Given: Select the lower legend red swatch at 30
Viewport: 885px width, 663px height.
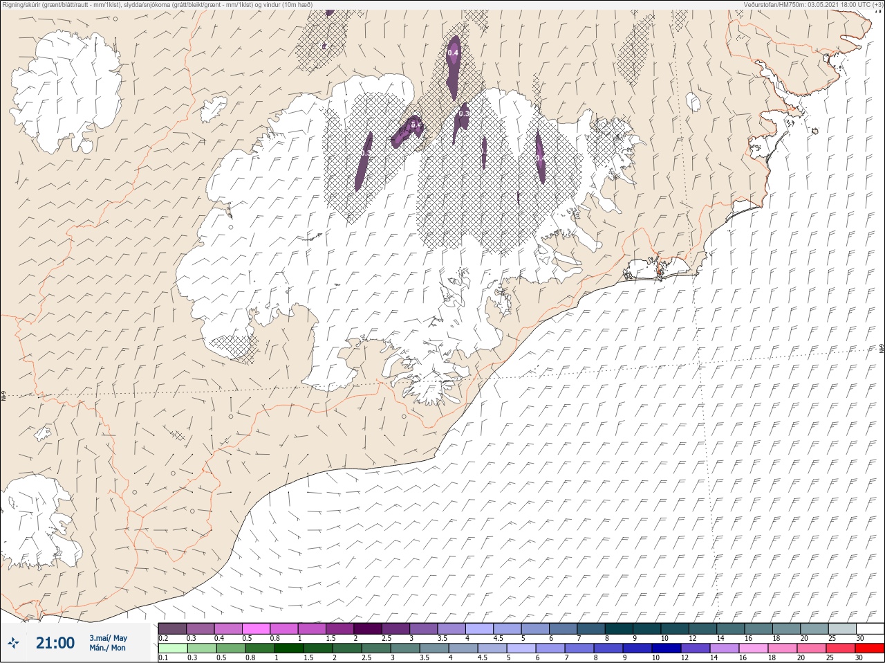Looking at the screenshot, I should 869,649.
